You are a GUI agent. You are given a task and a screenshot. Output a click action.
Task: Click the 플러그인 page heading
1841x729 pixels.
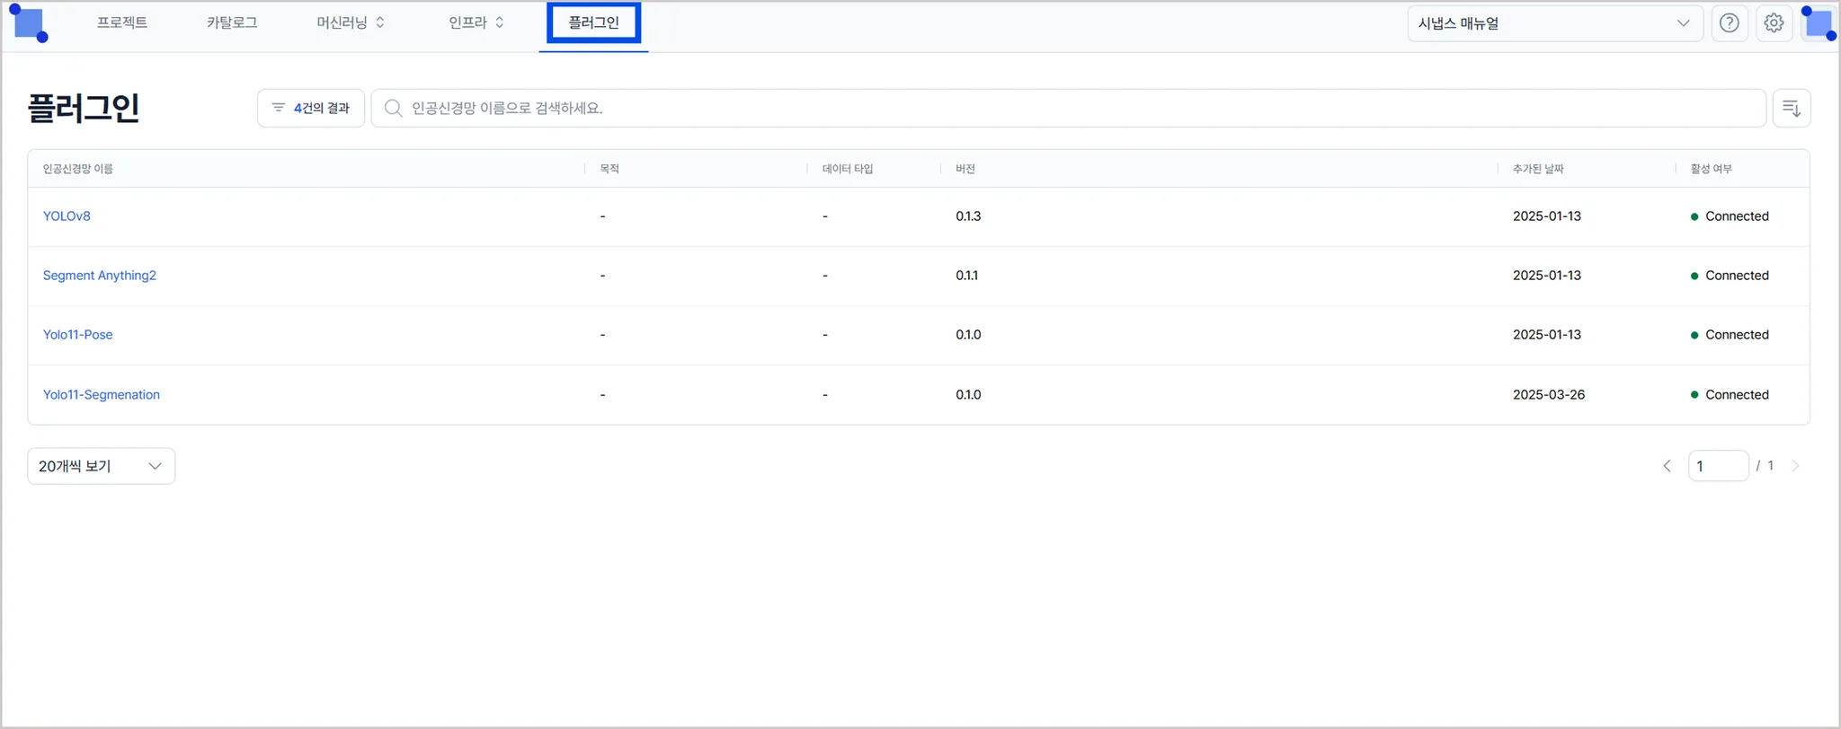click(x=84, y=108)
